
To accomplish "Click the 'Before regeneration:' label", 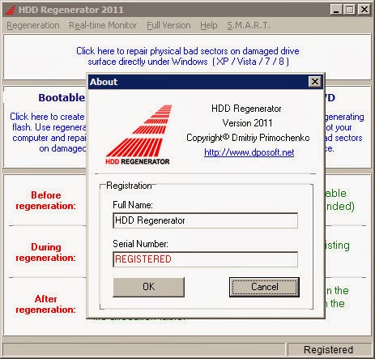I will click(x=45, y=200).
